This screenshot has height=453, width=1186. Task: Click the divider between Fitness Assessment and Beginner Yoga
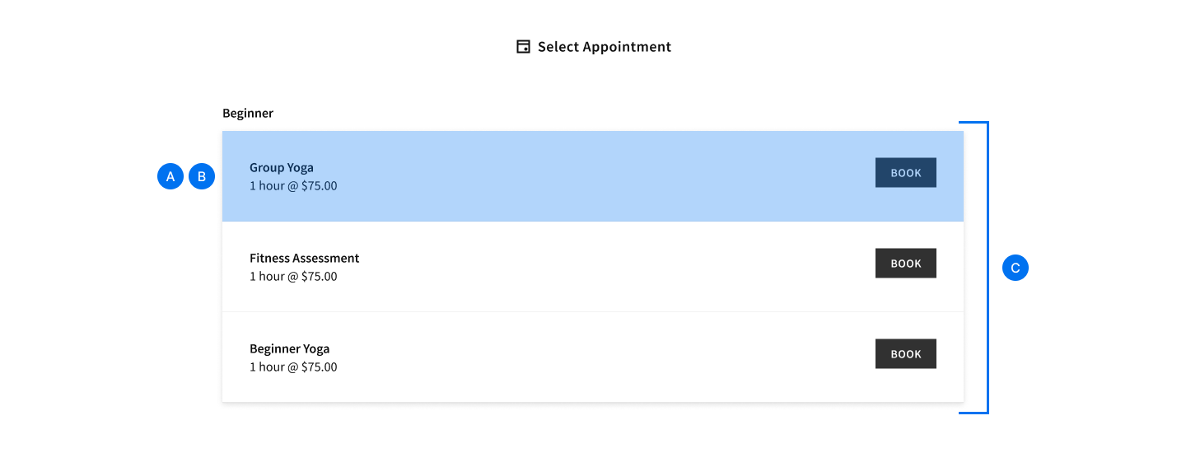pos(593,312)
